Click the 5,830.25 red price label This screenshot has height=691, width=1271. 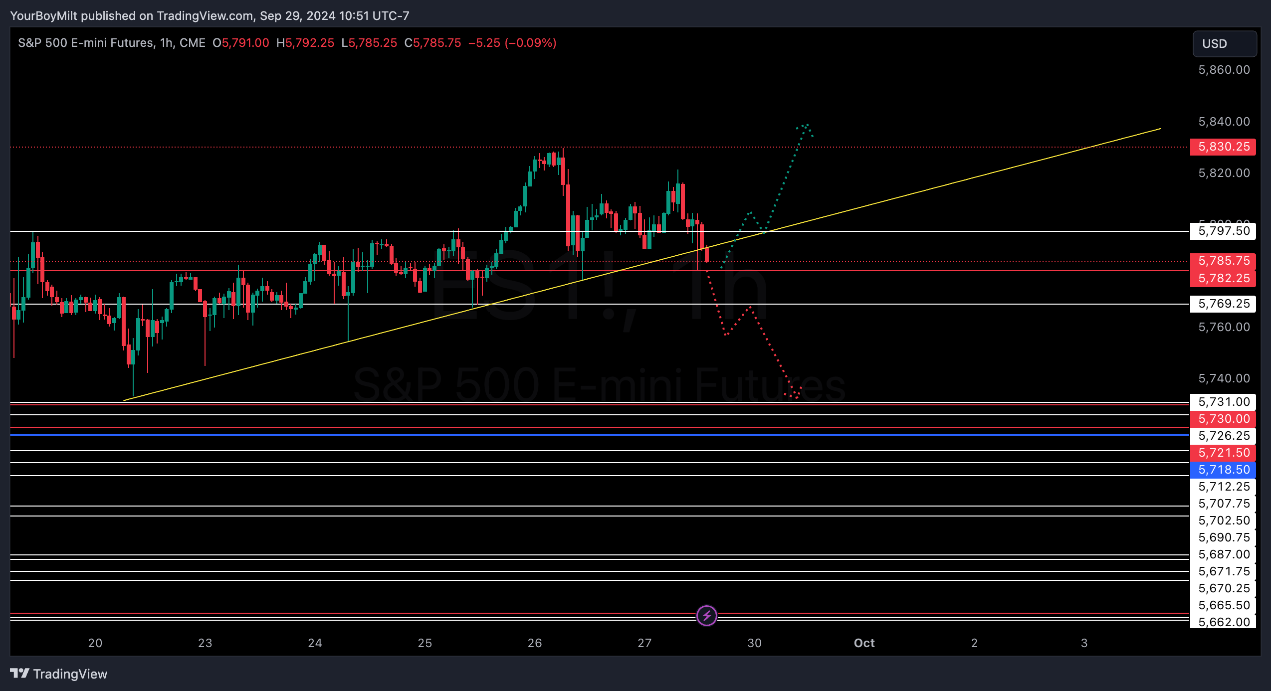(1223, 147)
